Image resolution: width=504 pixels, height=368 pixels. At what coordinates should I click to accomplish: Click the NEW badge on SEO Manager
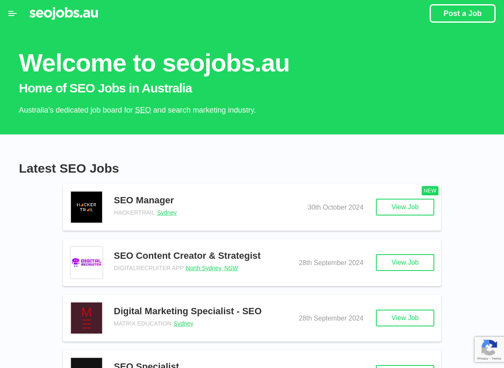click(x=430, y=191)
